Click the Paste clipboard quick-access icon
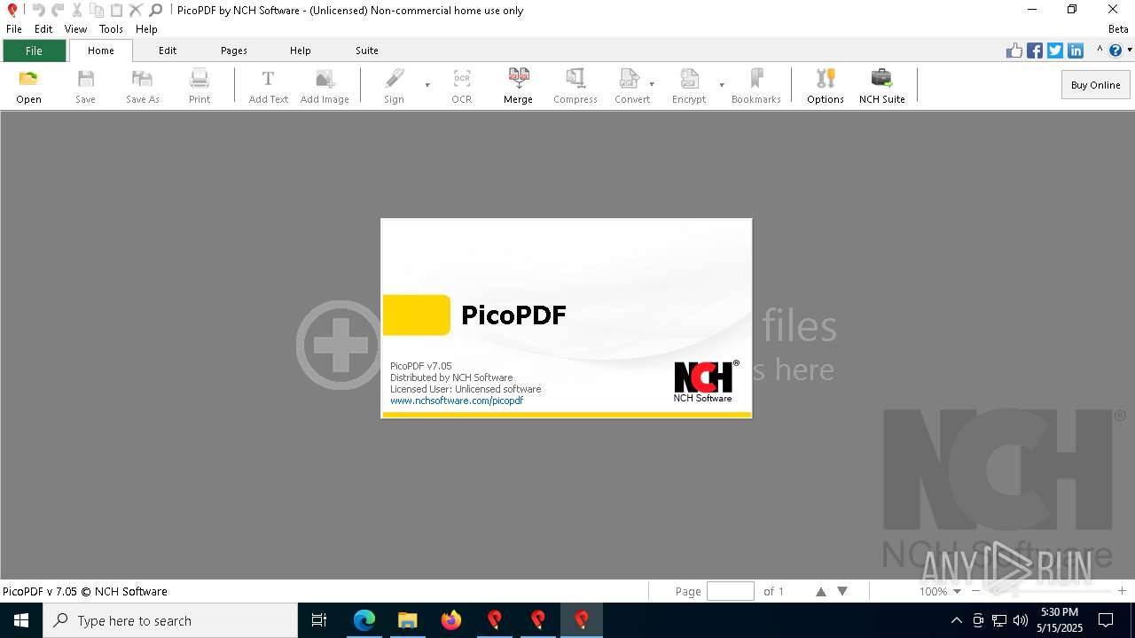This screenshot has height=638, width=1135. 116,10
